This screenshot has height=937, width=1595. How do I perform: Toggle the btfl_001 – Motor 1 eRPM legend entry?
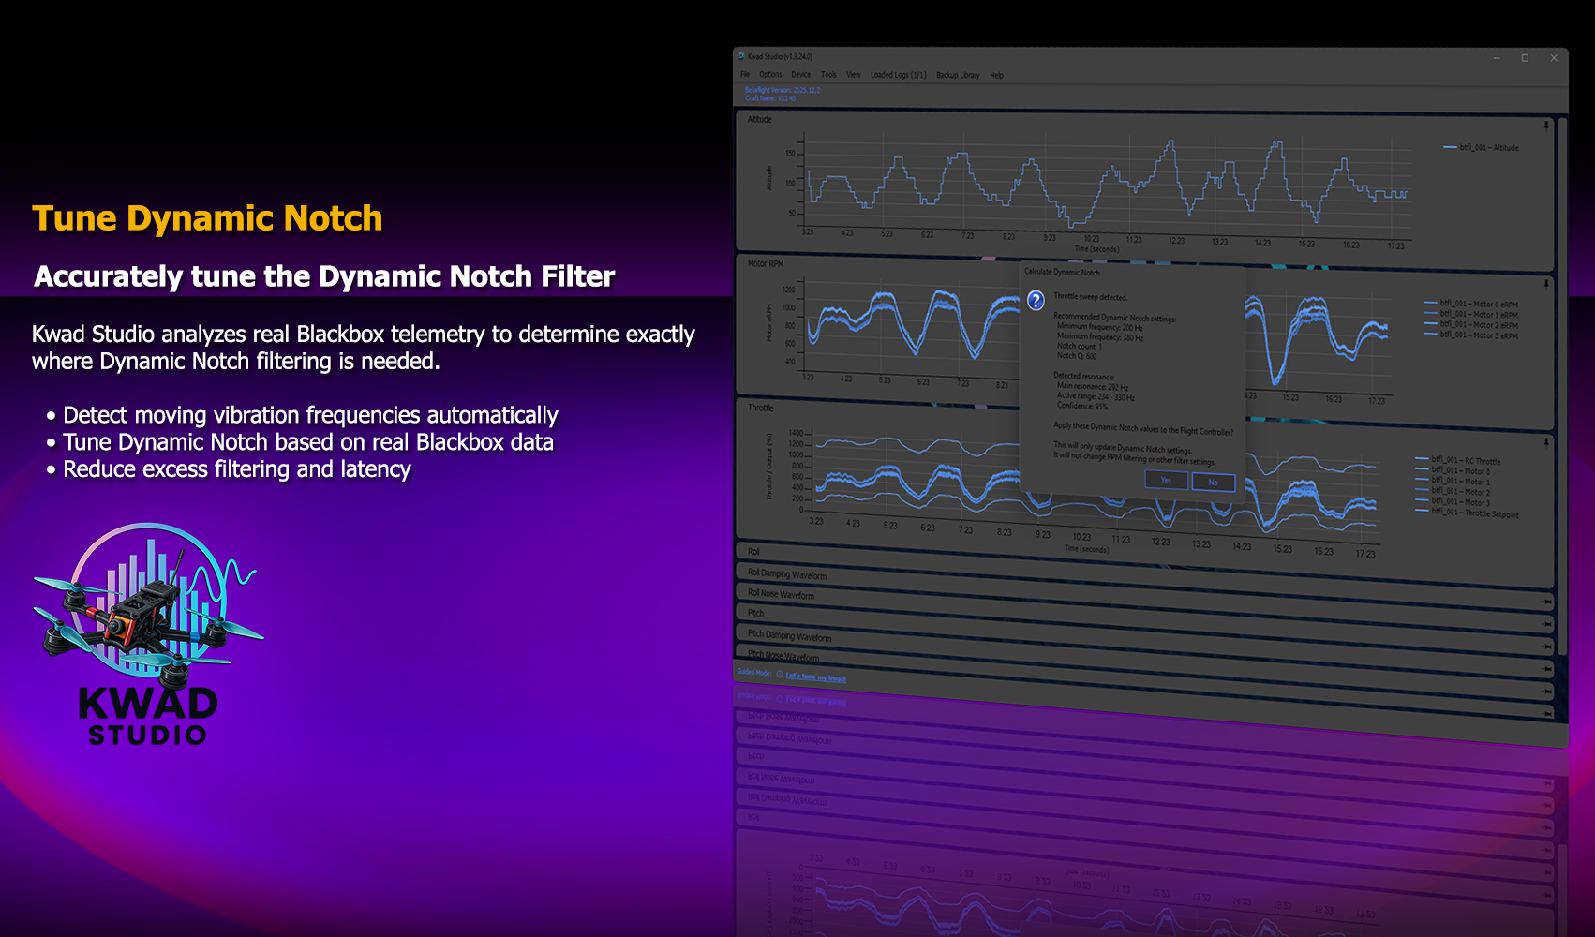pos(1471,314)
